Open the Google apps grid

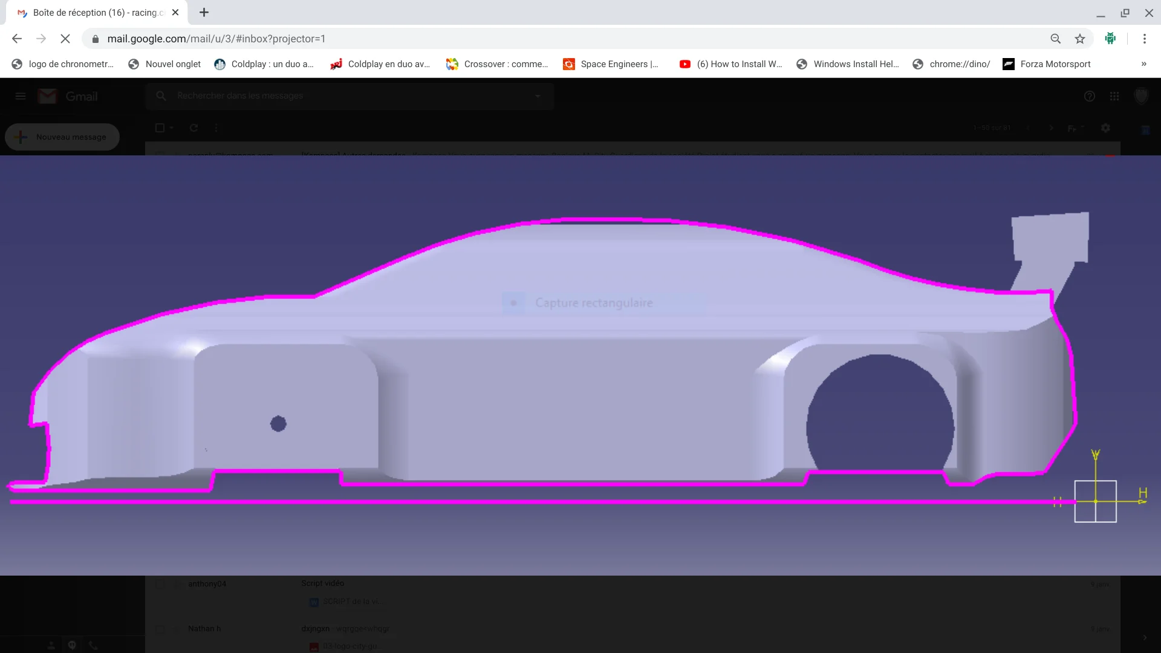pyautogui.click(x=1114, y=96)
